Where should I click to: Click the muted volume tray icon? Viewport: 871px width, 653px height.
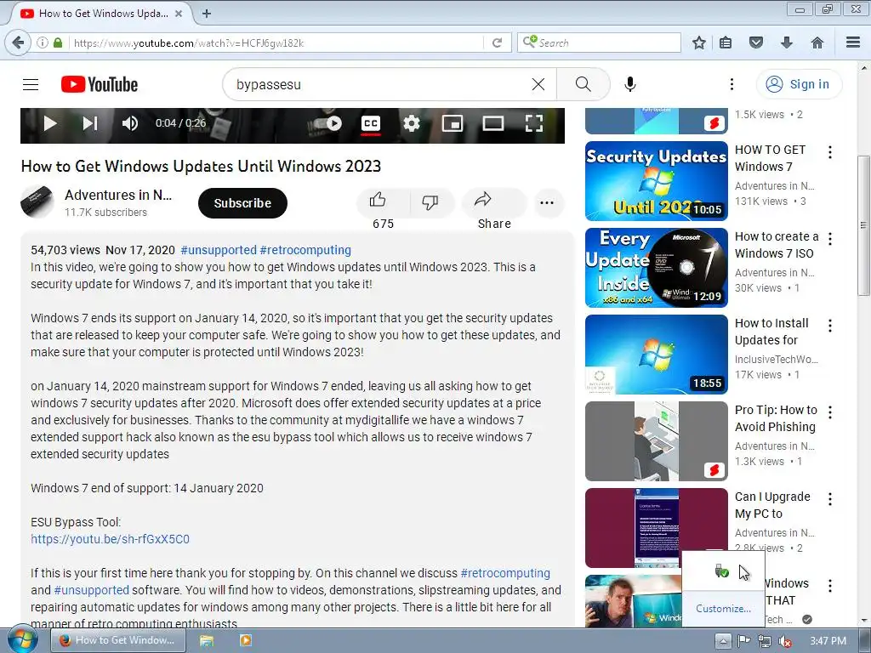click(x=785, y=641)
